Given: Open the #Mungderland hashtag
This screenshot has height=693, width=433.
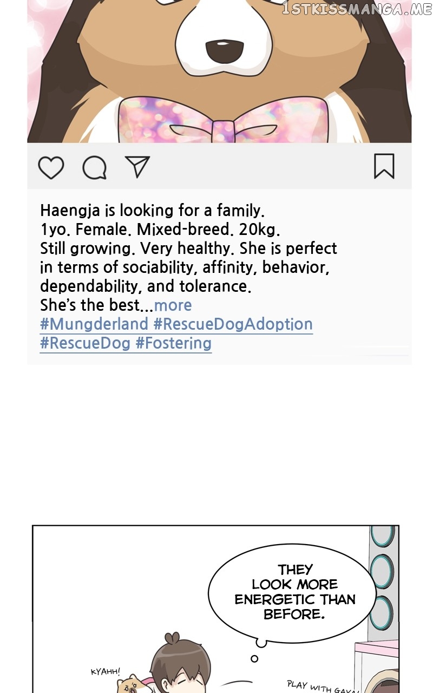Looking at the screenshot, I should click(94, 324).
